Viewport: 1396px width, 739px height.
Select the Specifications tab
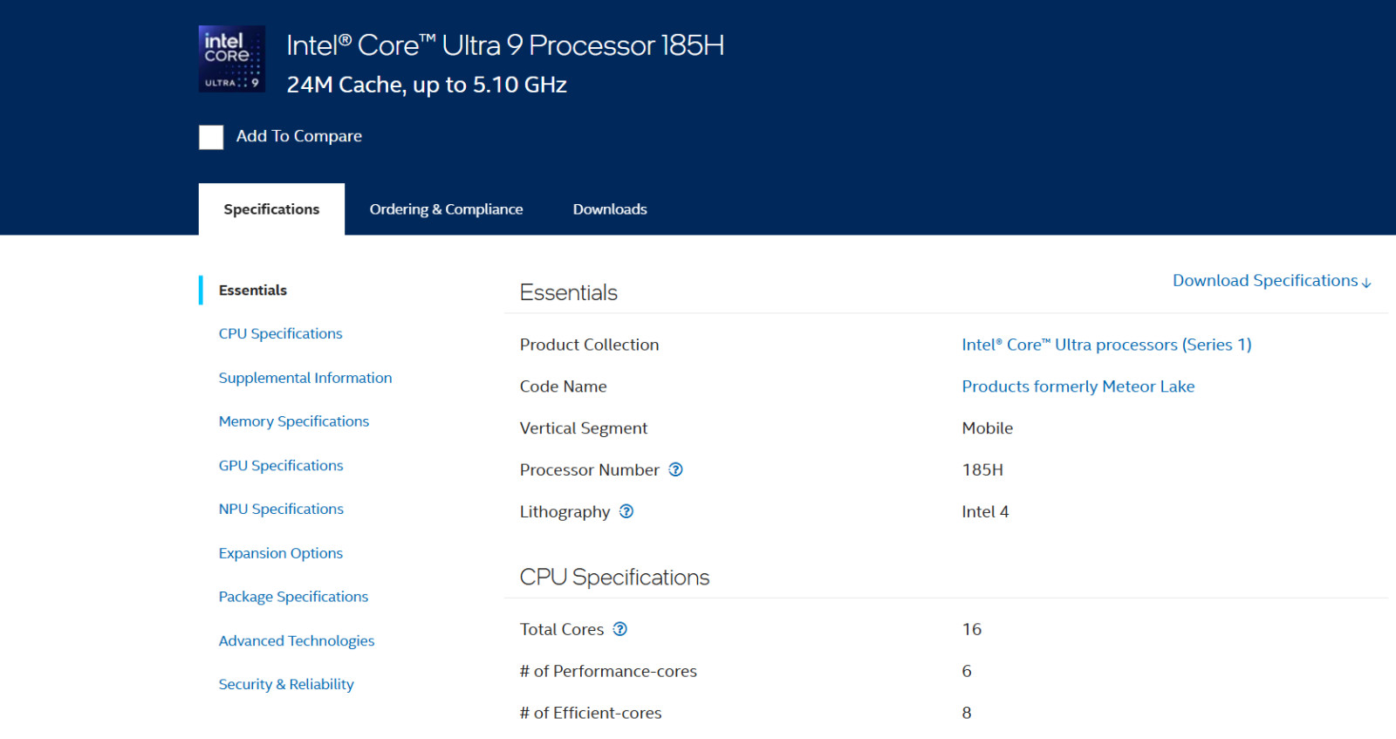point(271,209)
